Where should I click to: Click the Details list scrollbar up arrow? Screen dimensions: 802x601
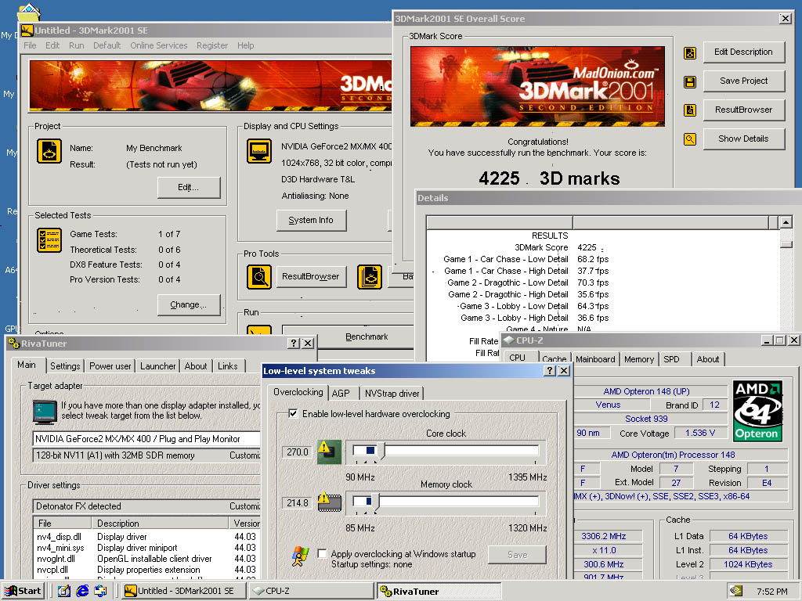[786, 222]
